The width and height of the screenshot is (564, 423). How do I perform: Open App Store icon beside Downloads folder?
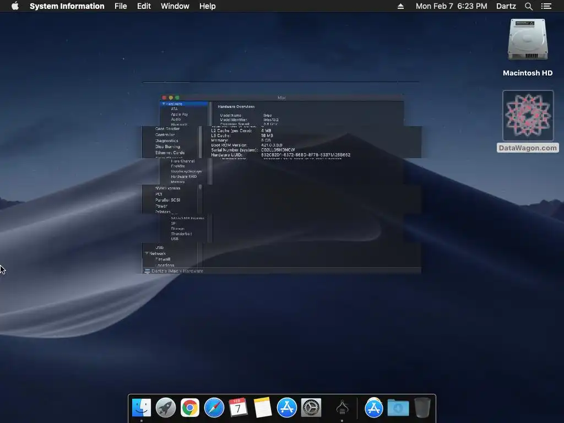[374, 408]
